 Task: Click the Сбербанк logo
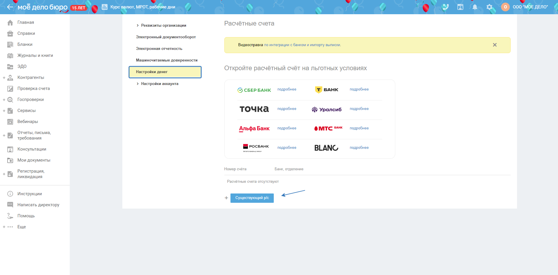pyautogui.click(x=254, y=90)
